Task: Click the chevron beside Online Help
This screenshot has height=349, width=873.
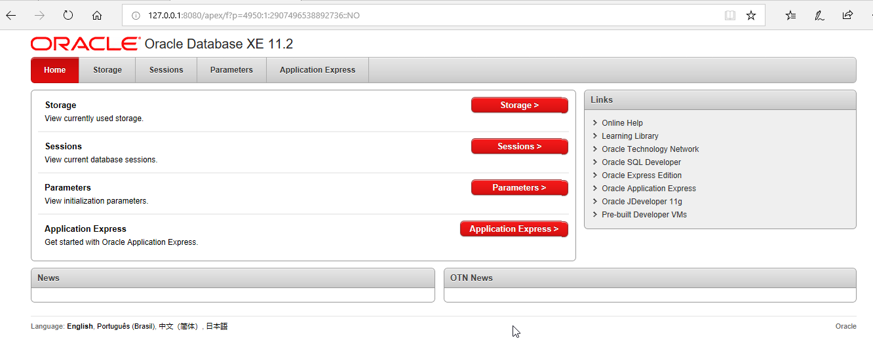Action: [594, 123]
